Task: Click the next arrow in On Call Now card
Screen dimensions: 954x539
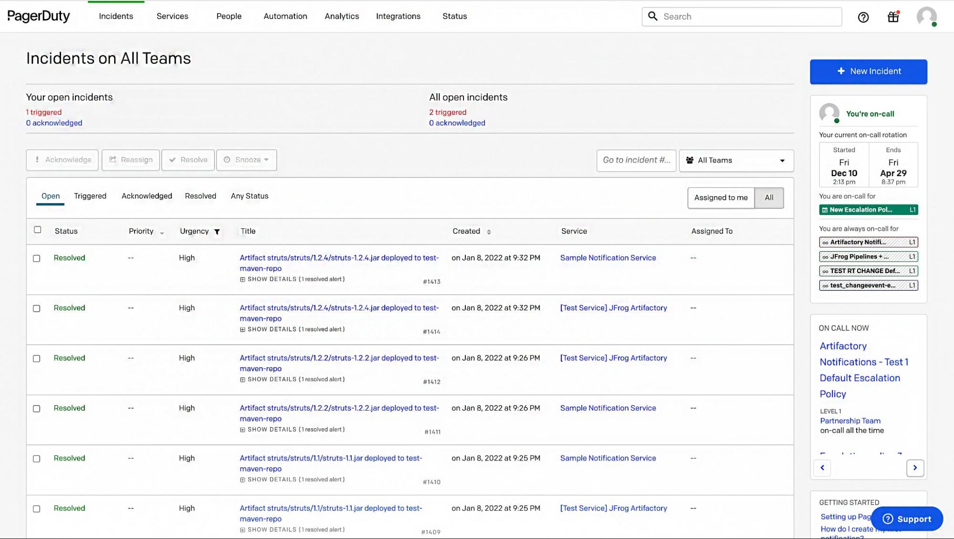Action: (915, 468)
